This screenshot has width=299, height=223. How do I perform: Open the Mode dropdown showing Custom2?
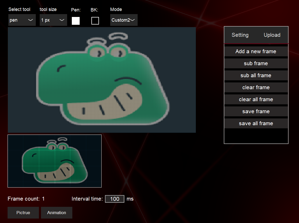tap(124, 20)
